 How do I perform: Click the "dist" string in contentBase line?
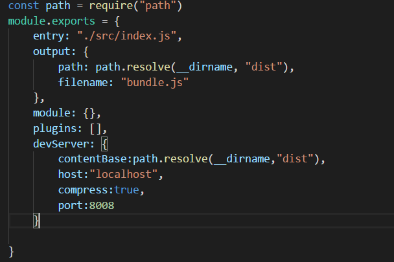point(295,159)
